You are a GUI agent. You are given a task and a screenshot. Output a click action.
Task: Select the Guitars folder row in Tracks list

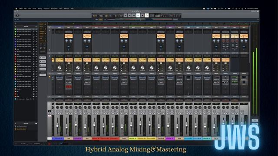[x=26, y=64]
